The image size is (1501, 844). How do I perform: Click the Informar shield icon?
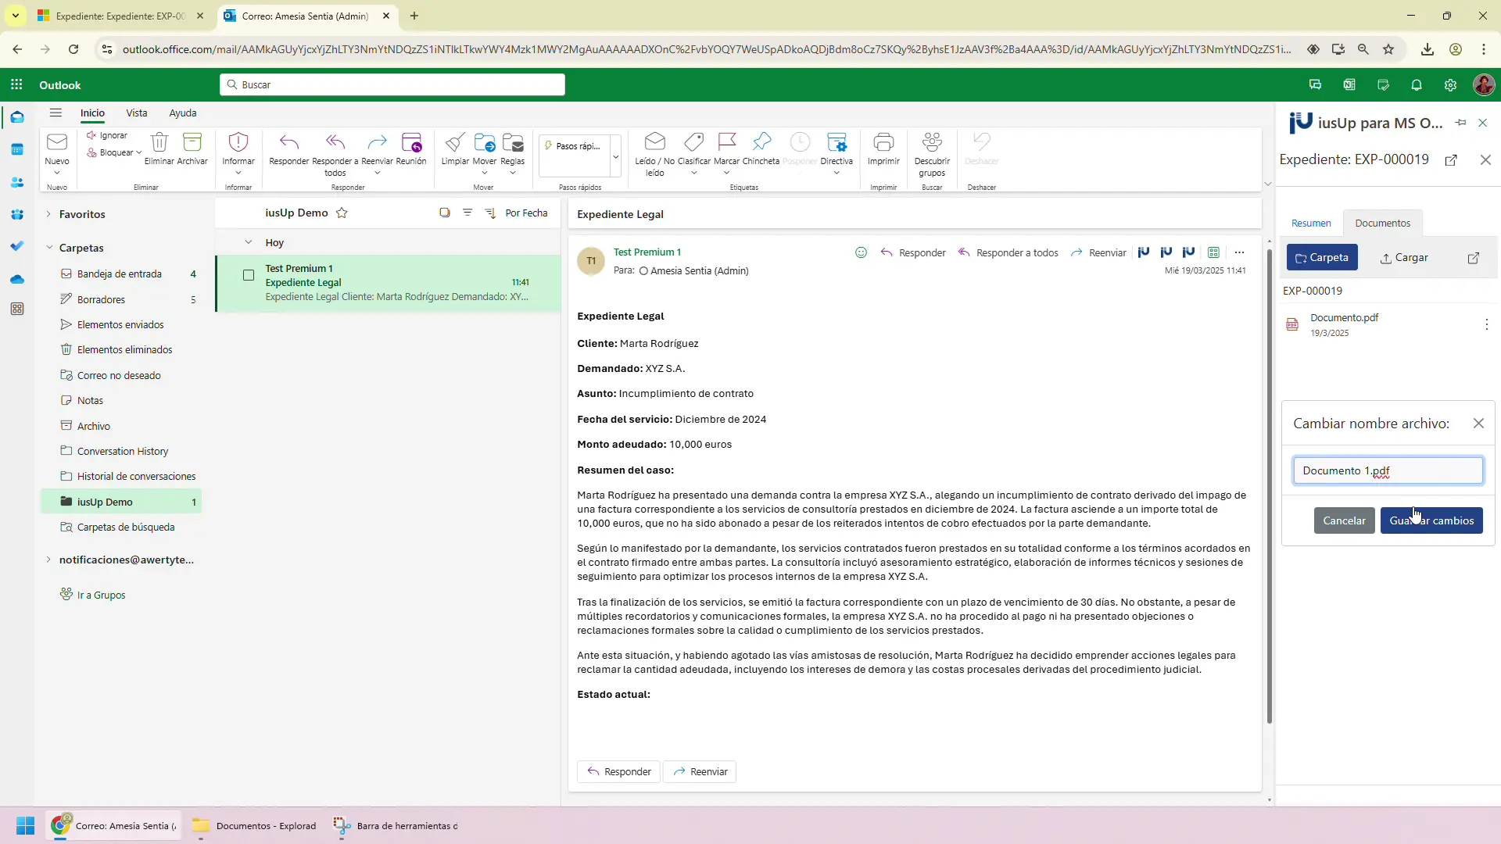point(238,143)
